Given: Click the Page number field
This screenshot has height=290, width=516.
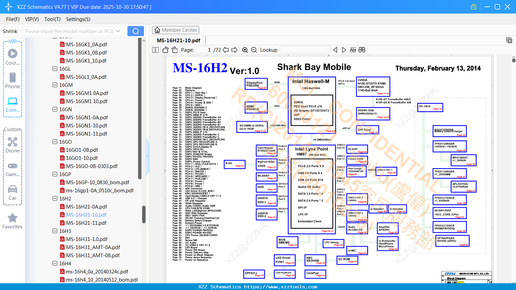Looking at the screenshot, I should pos(205,50).
